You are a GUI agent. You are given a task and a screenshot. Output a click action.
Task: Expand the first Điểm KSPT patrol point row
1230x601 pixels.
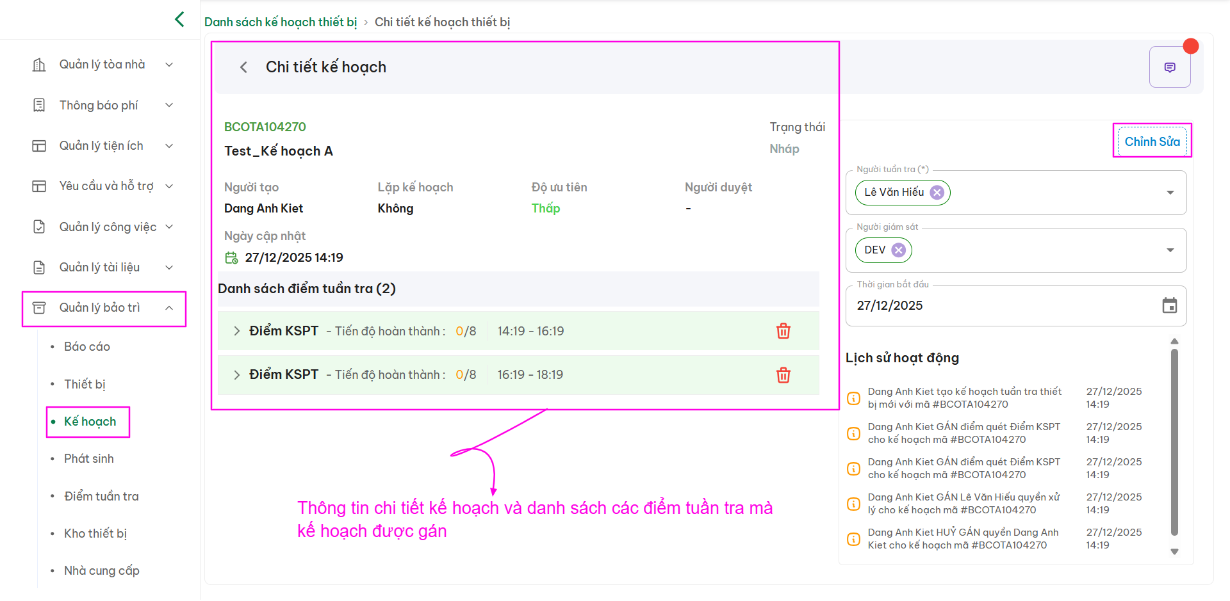[x=236, y=331]
